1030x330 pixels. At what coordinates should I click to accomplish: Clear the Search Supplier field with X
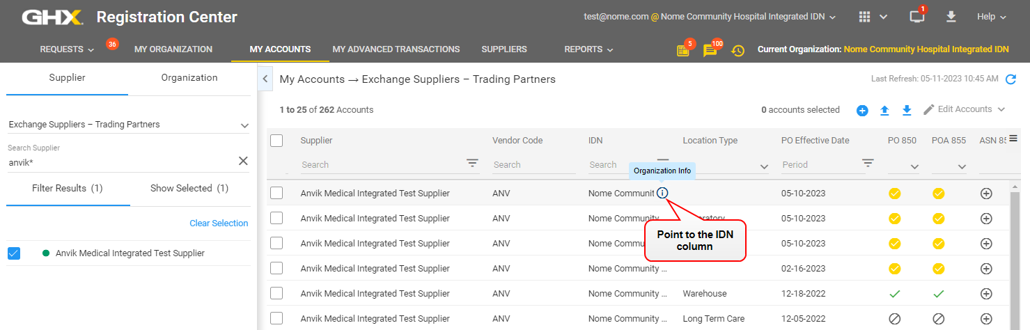tap(243, 161)
